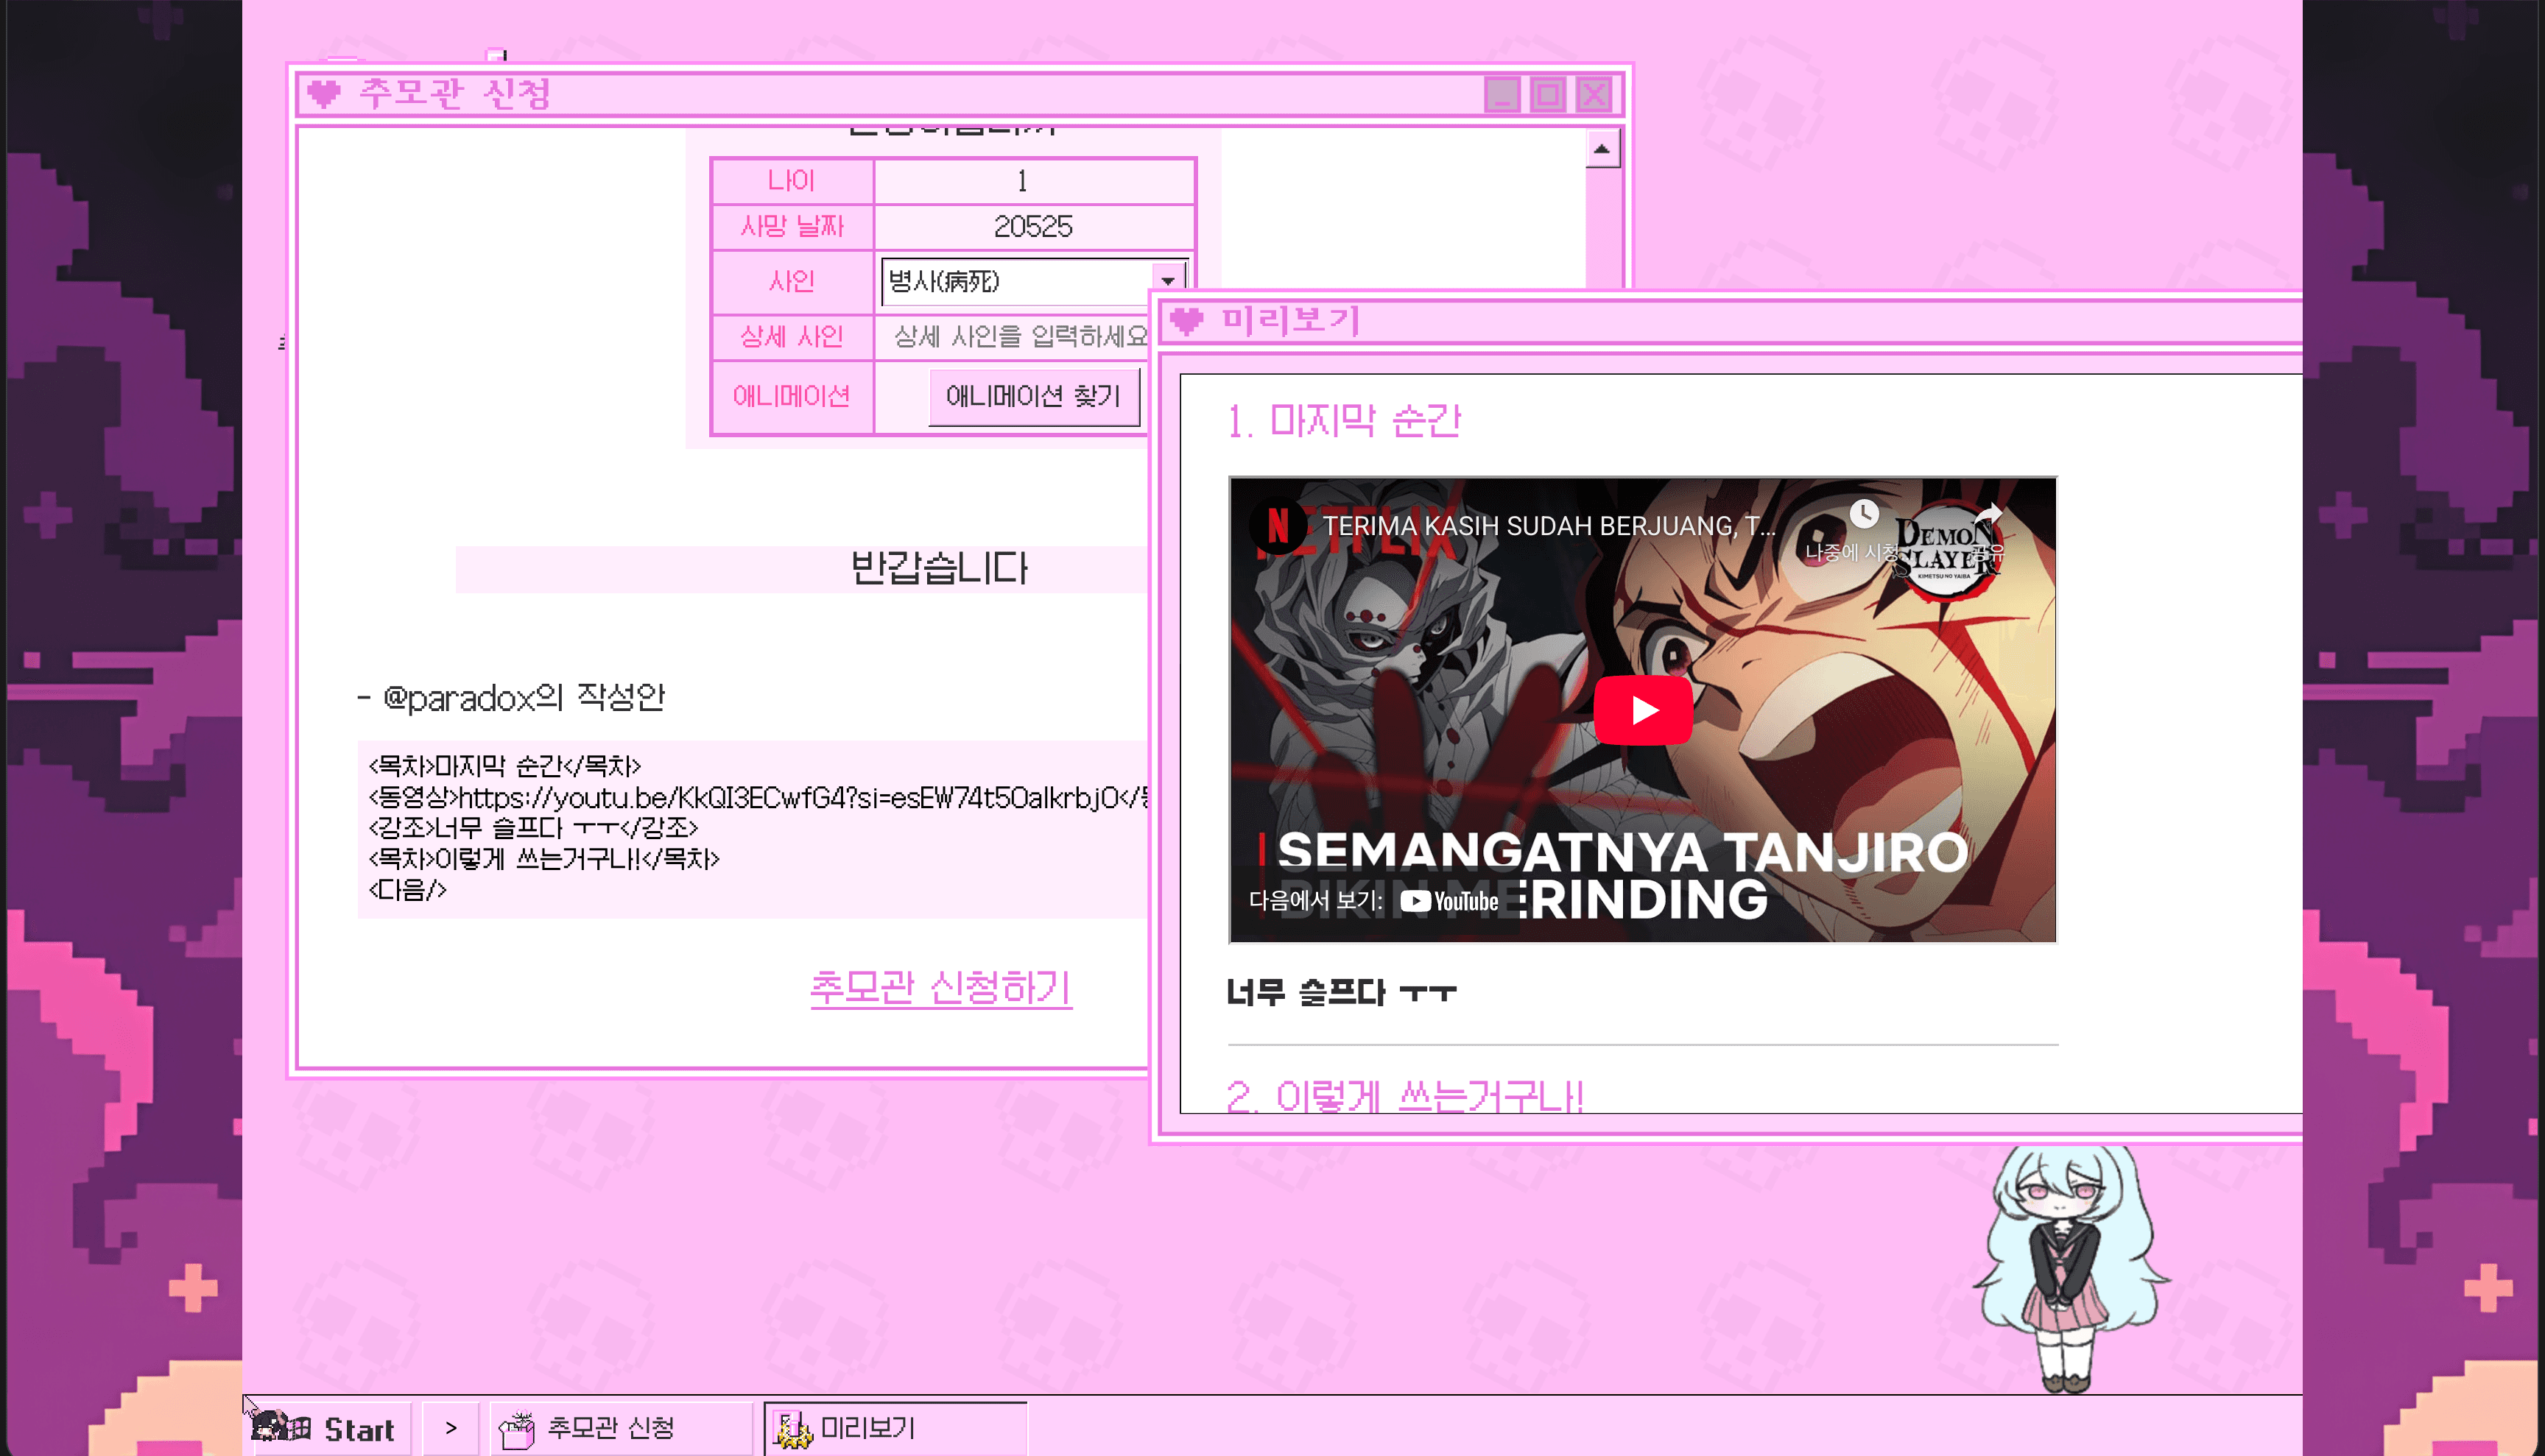Click the 나이 age field
The width and height of the screenshot is (2545, 1456).
(1033, 181)
